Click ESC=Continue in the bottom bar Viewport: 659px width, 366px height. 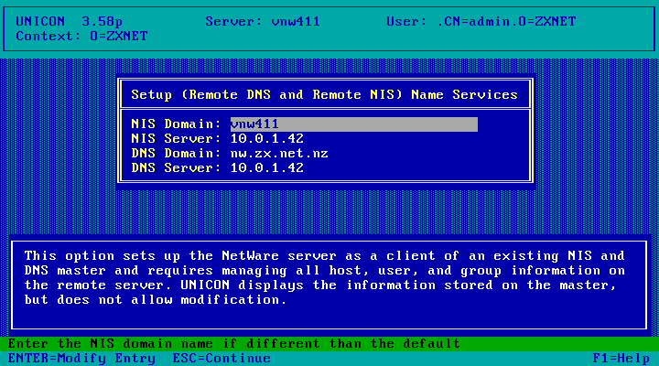pos(221,359)
